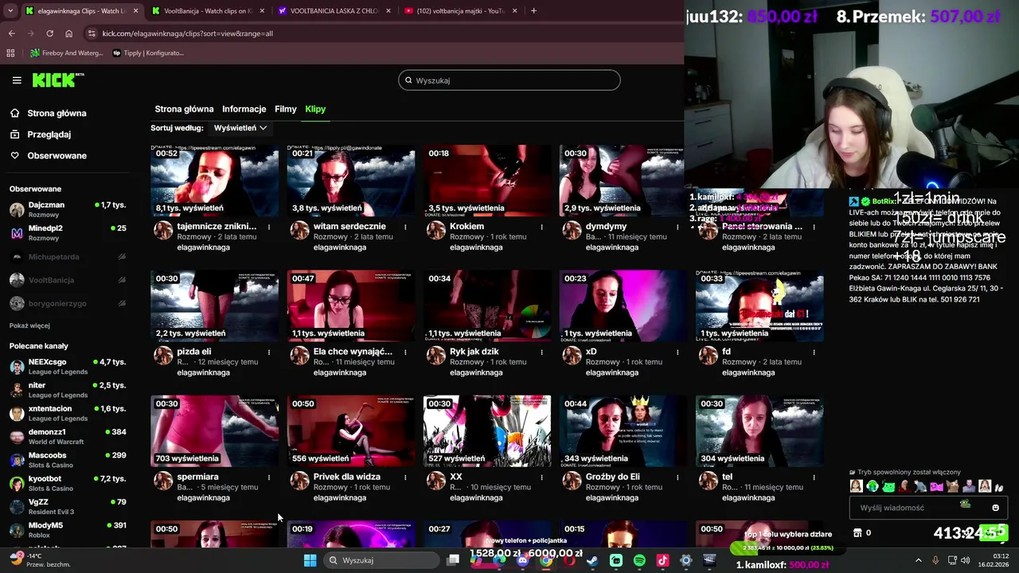The width and height of the screenshot is (1019, 573).
Task: Play the 'XX' clip thumbnail
Action: click(x=487, y=431)
